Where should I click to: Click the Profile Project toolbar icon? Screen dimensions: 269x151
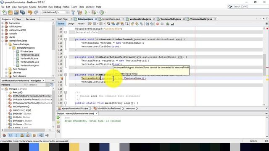point(102,12)
